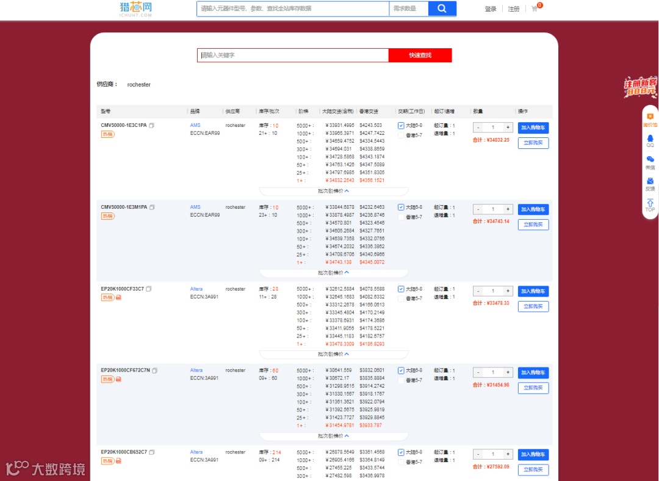659x481 pixels.
Task: Copy part number EP20K1000CF33C7 via copy icon
Action: [x=149, y=289]
